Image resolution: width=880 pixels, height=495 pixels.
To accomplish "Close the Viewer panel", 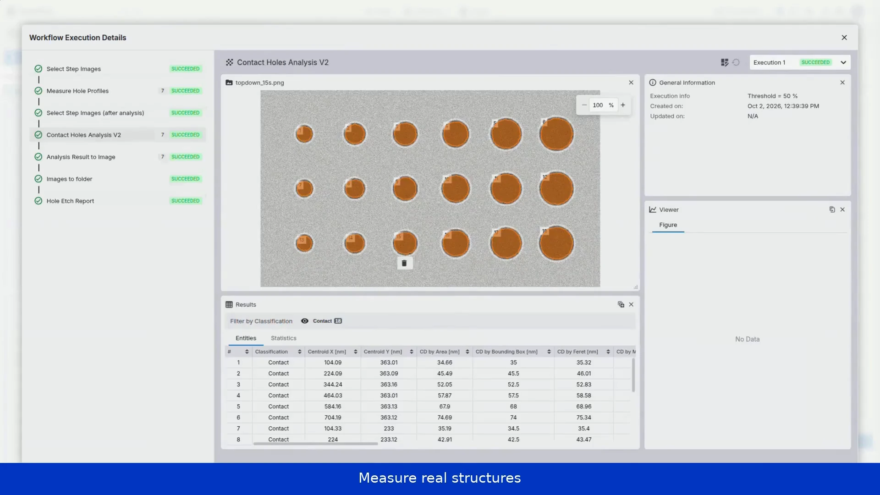I will point(842,209).
